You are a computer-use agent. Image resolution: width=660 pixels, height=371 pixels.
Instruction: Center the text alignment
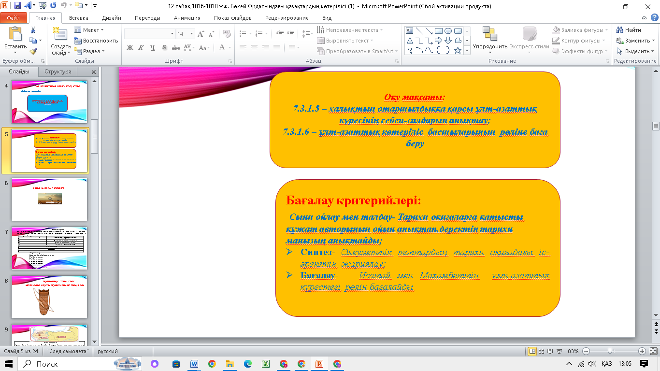(x=254, y=48)
